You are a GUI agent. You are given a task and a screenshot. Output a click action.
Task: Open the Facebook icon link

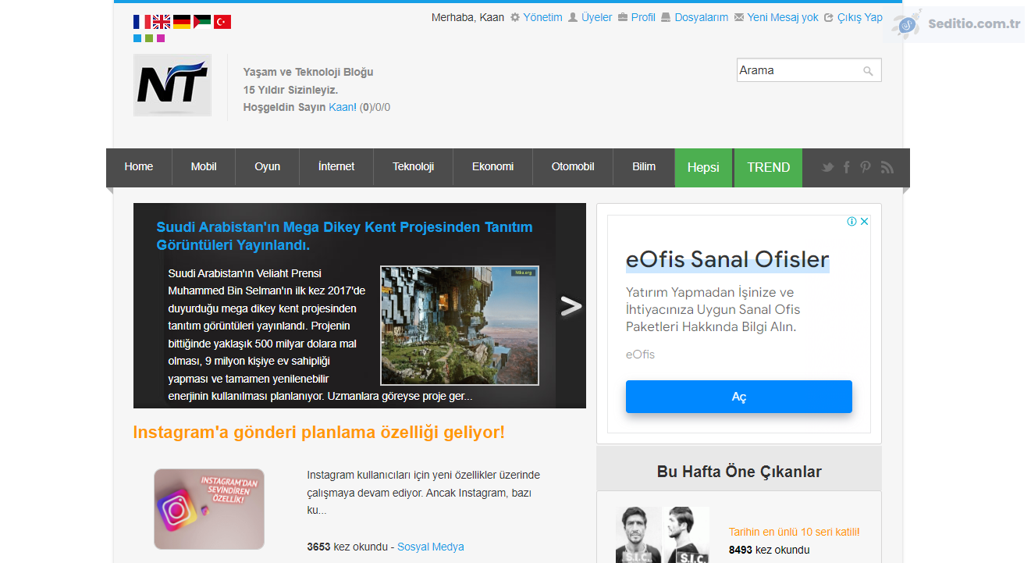point(847,167)
